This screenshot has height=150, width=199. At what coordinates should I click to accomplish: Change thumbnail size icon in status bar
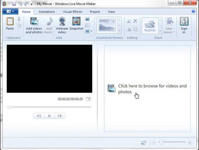click(144, 142)
